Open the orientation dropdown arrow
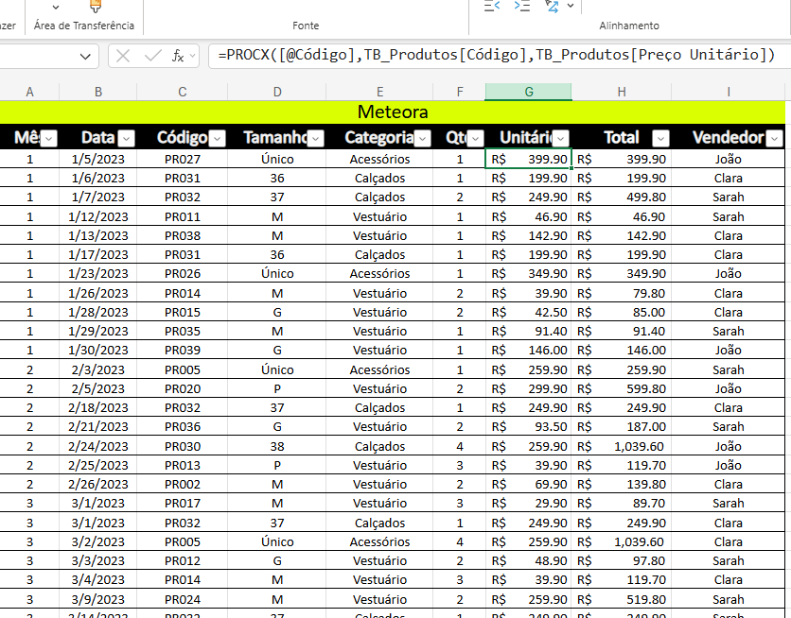The width and height of the screenshot is (791, 618). [x=571, y=6]
